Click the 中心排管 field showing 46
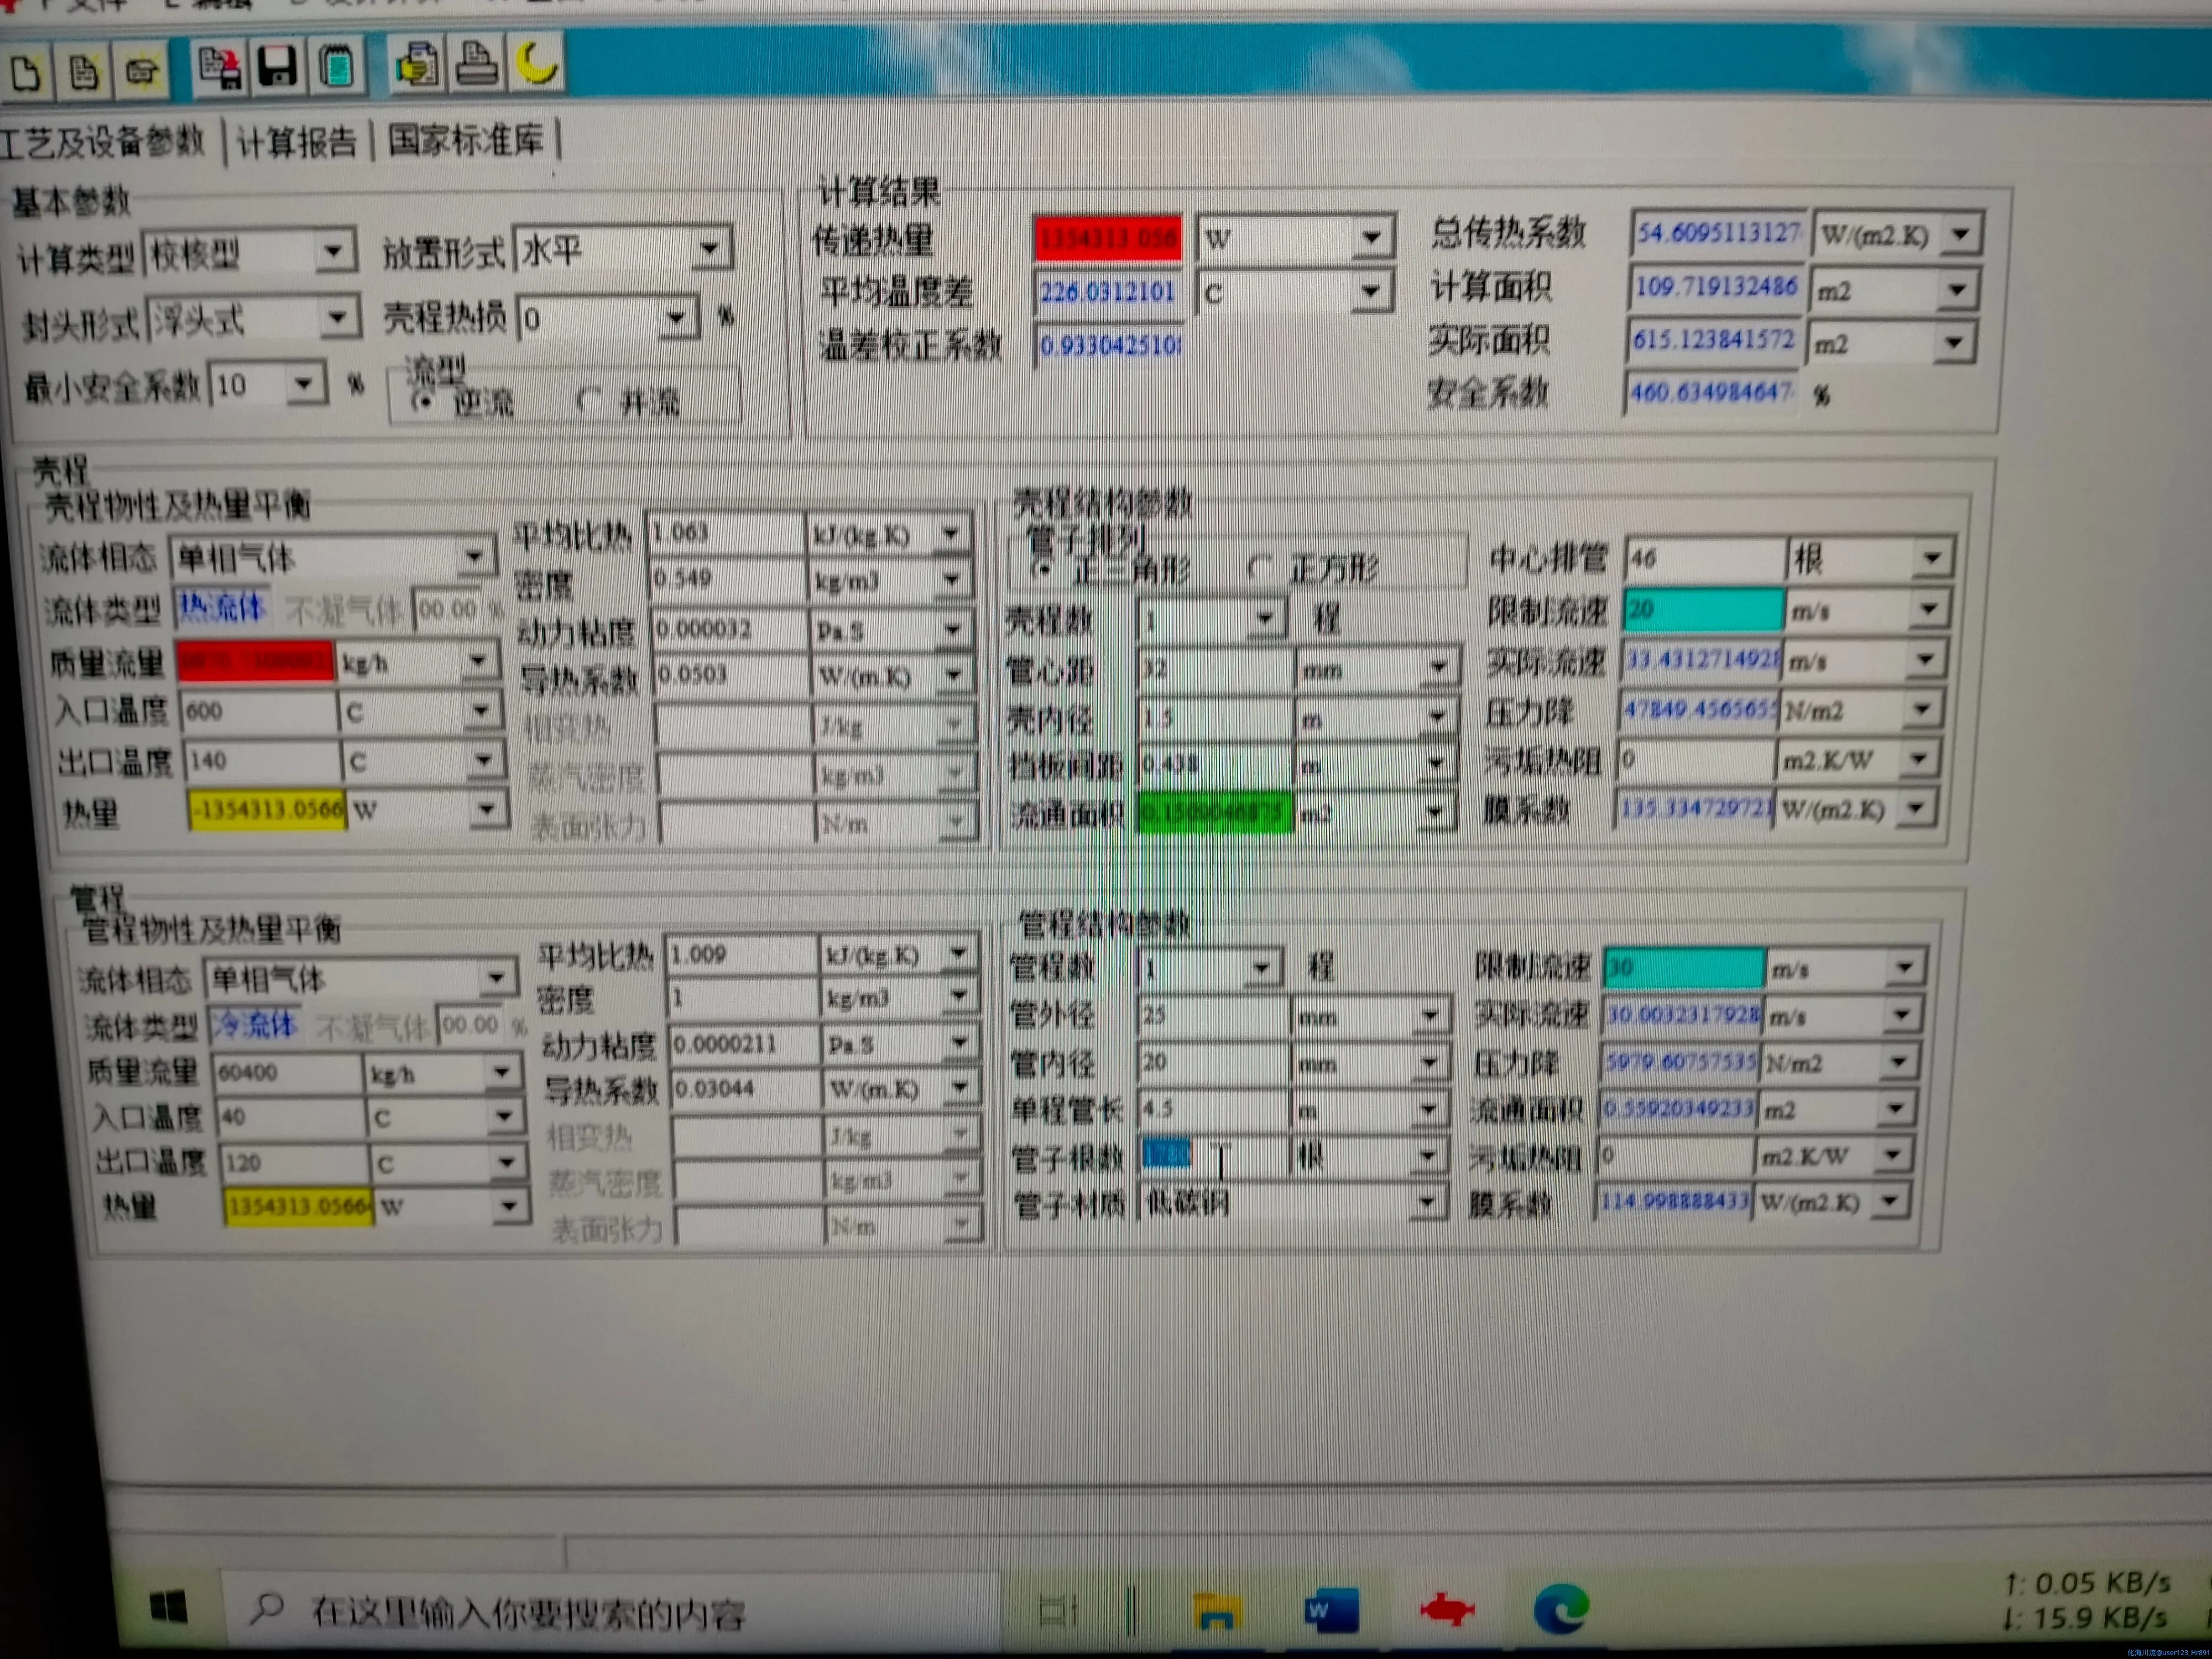 pyautogui.click(x=1705, y=558)
